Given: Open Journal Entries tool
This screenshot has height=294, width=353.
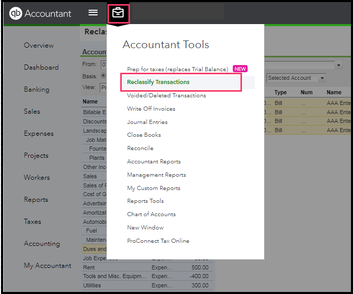Looking at the screenshot, I should coord(147,122).
